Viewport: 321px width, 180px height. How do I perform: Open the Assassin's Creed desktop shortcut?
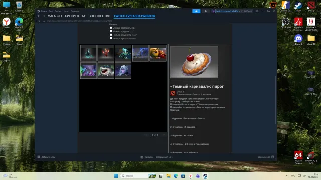pyautogui.click(x=298, y=24)
